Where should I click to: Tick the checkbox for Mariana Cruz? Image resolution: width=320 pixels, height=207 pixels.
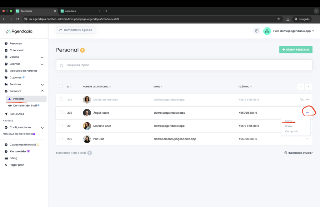pos(61,126)
